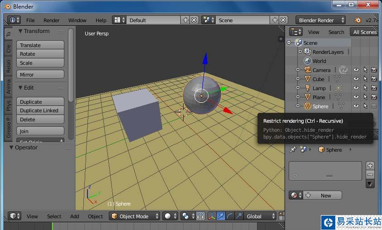382x230 pixels.
Task: Delete the Default screen layout
Action: click(x=194, y=20)
